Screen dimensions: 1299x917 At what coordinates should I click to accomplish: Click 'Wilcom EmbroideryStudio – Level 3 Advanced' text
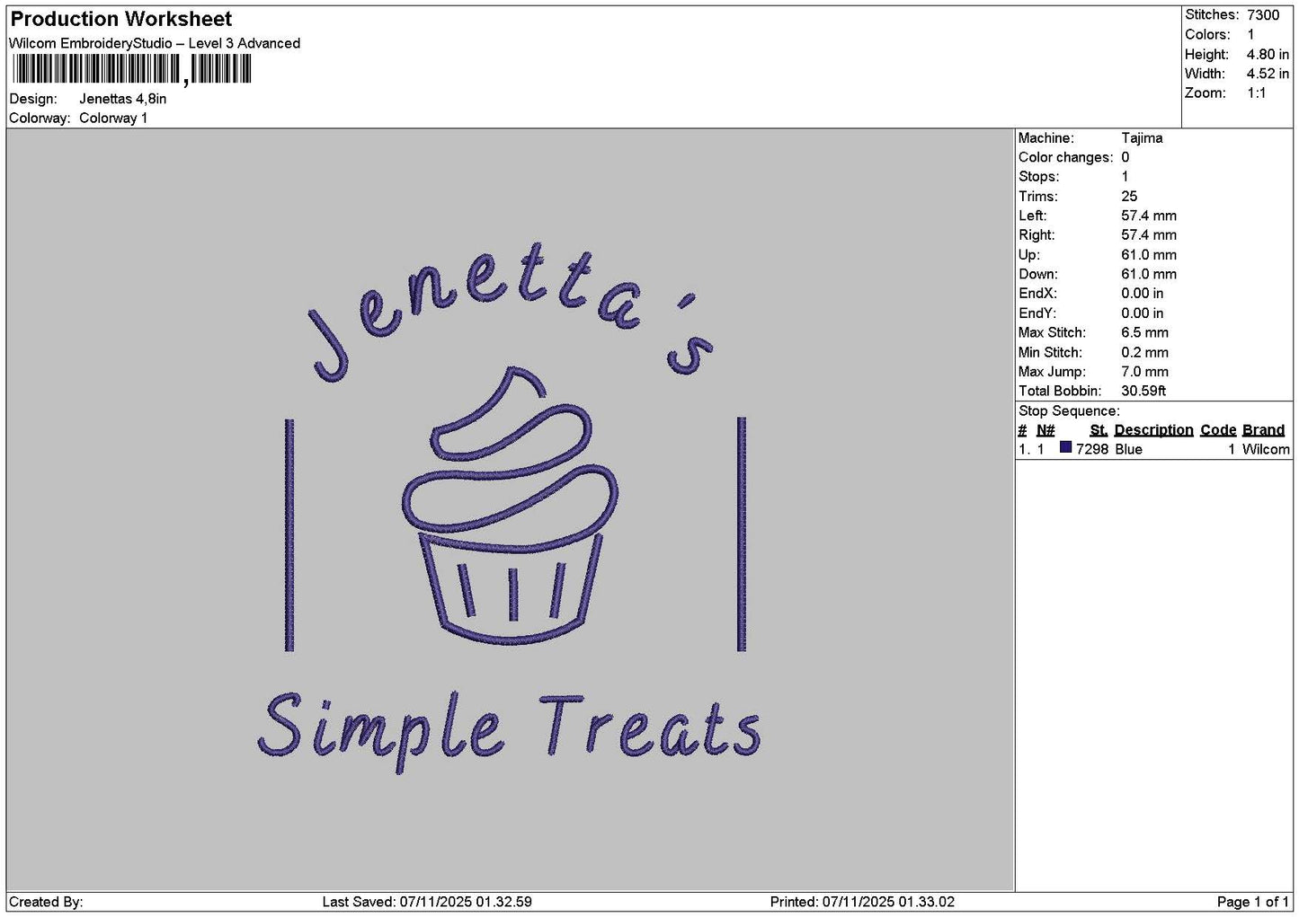click(x=155, y=43)
